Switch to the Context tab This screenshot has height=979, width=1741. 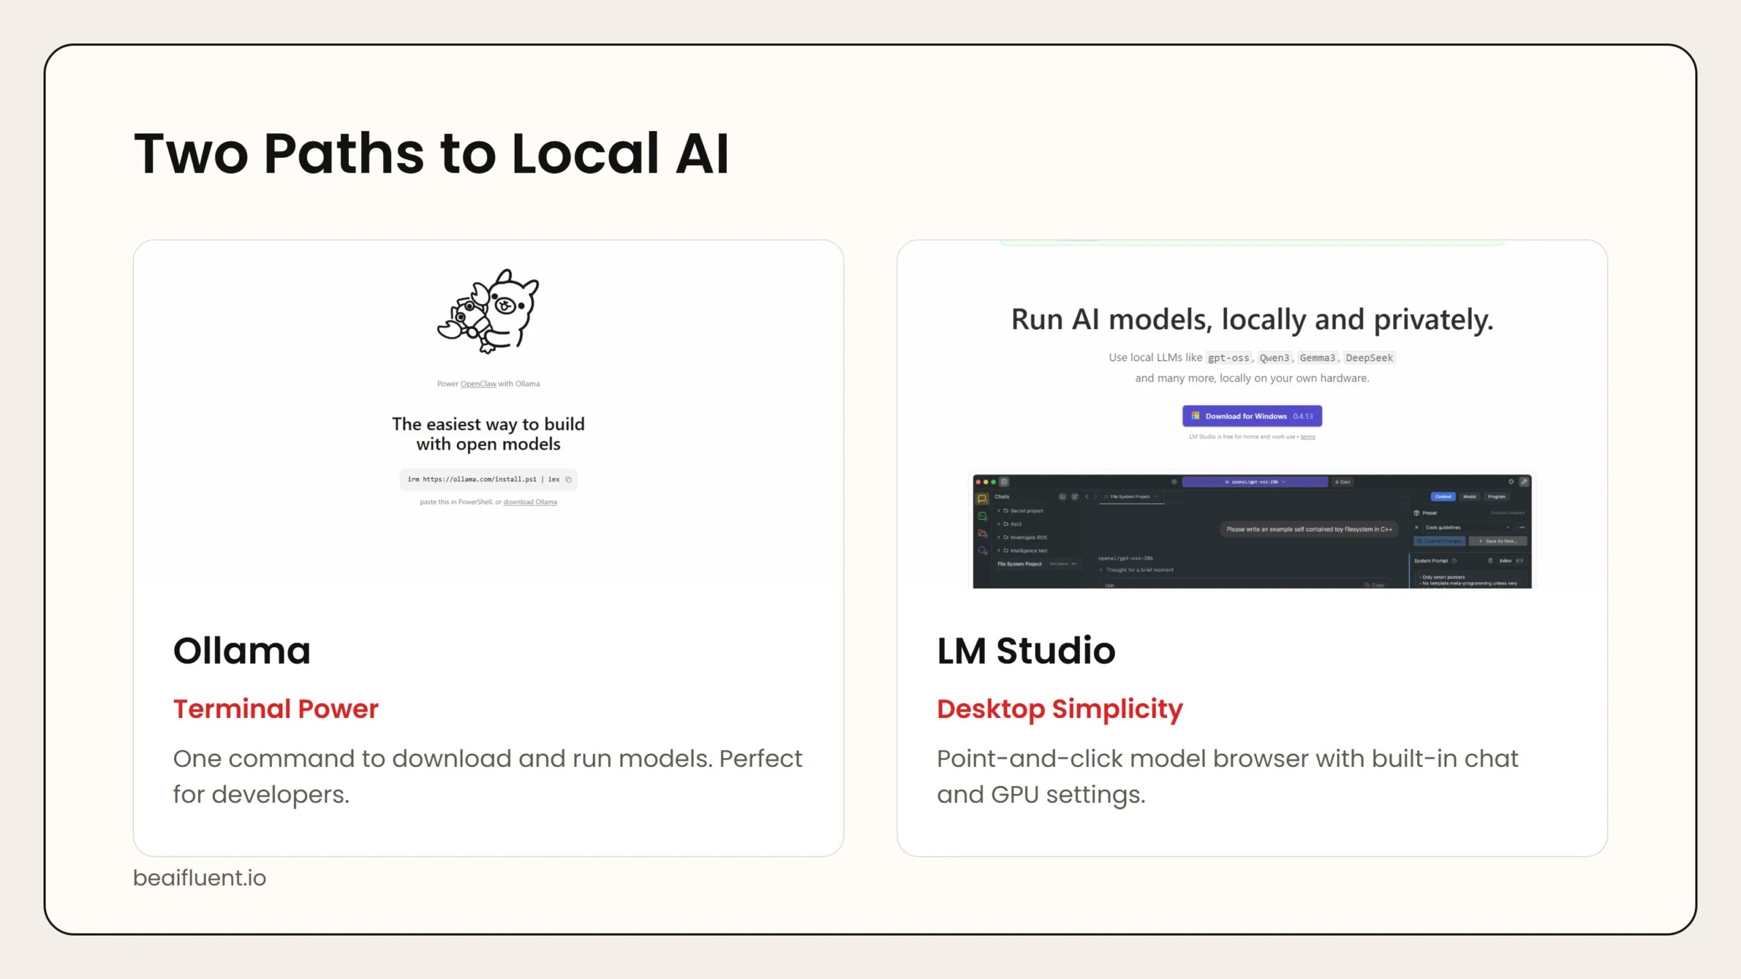click(x=1443, y=496)
